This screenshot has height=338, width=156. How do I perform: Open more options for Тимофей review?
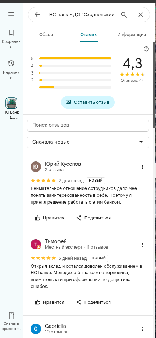(142, 245)
